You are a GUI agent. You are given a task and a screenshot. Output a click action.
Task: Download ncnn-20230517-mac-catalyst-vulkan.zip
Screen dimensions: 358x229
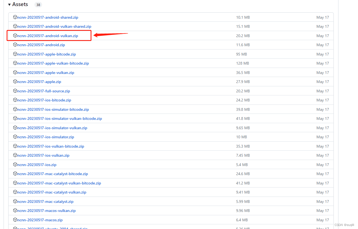point(52,192)
